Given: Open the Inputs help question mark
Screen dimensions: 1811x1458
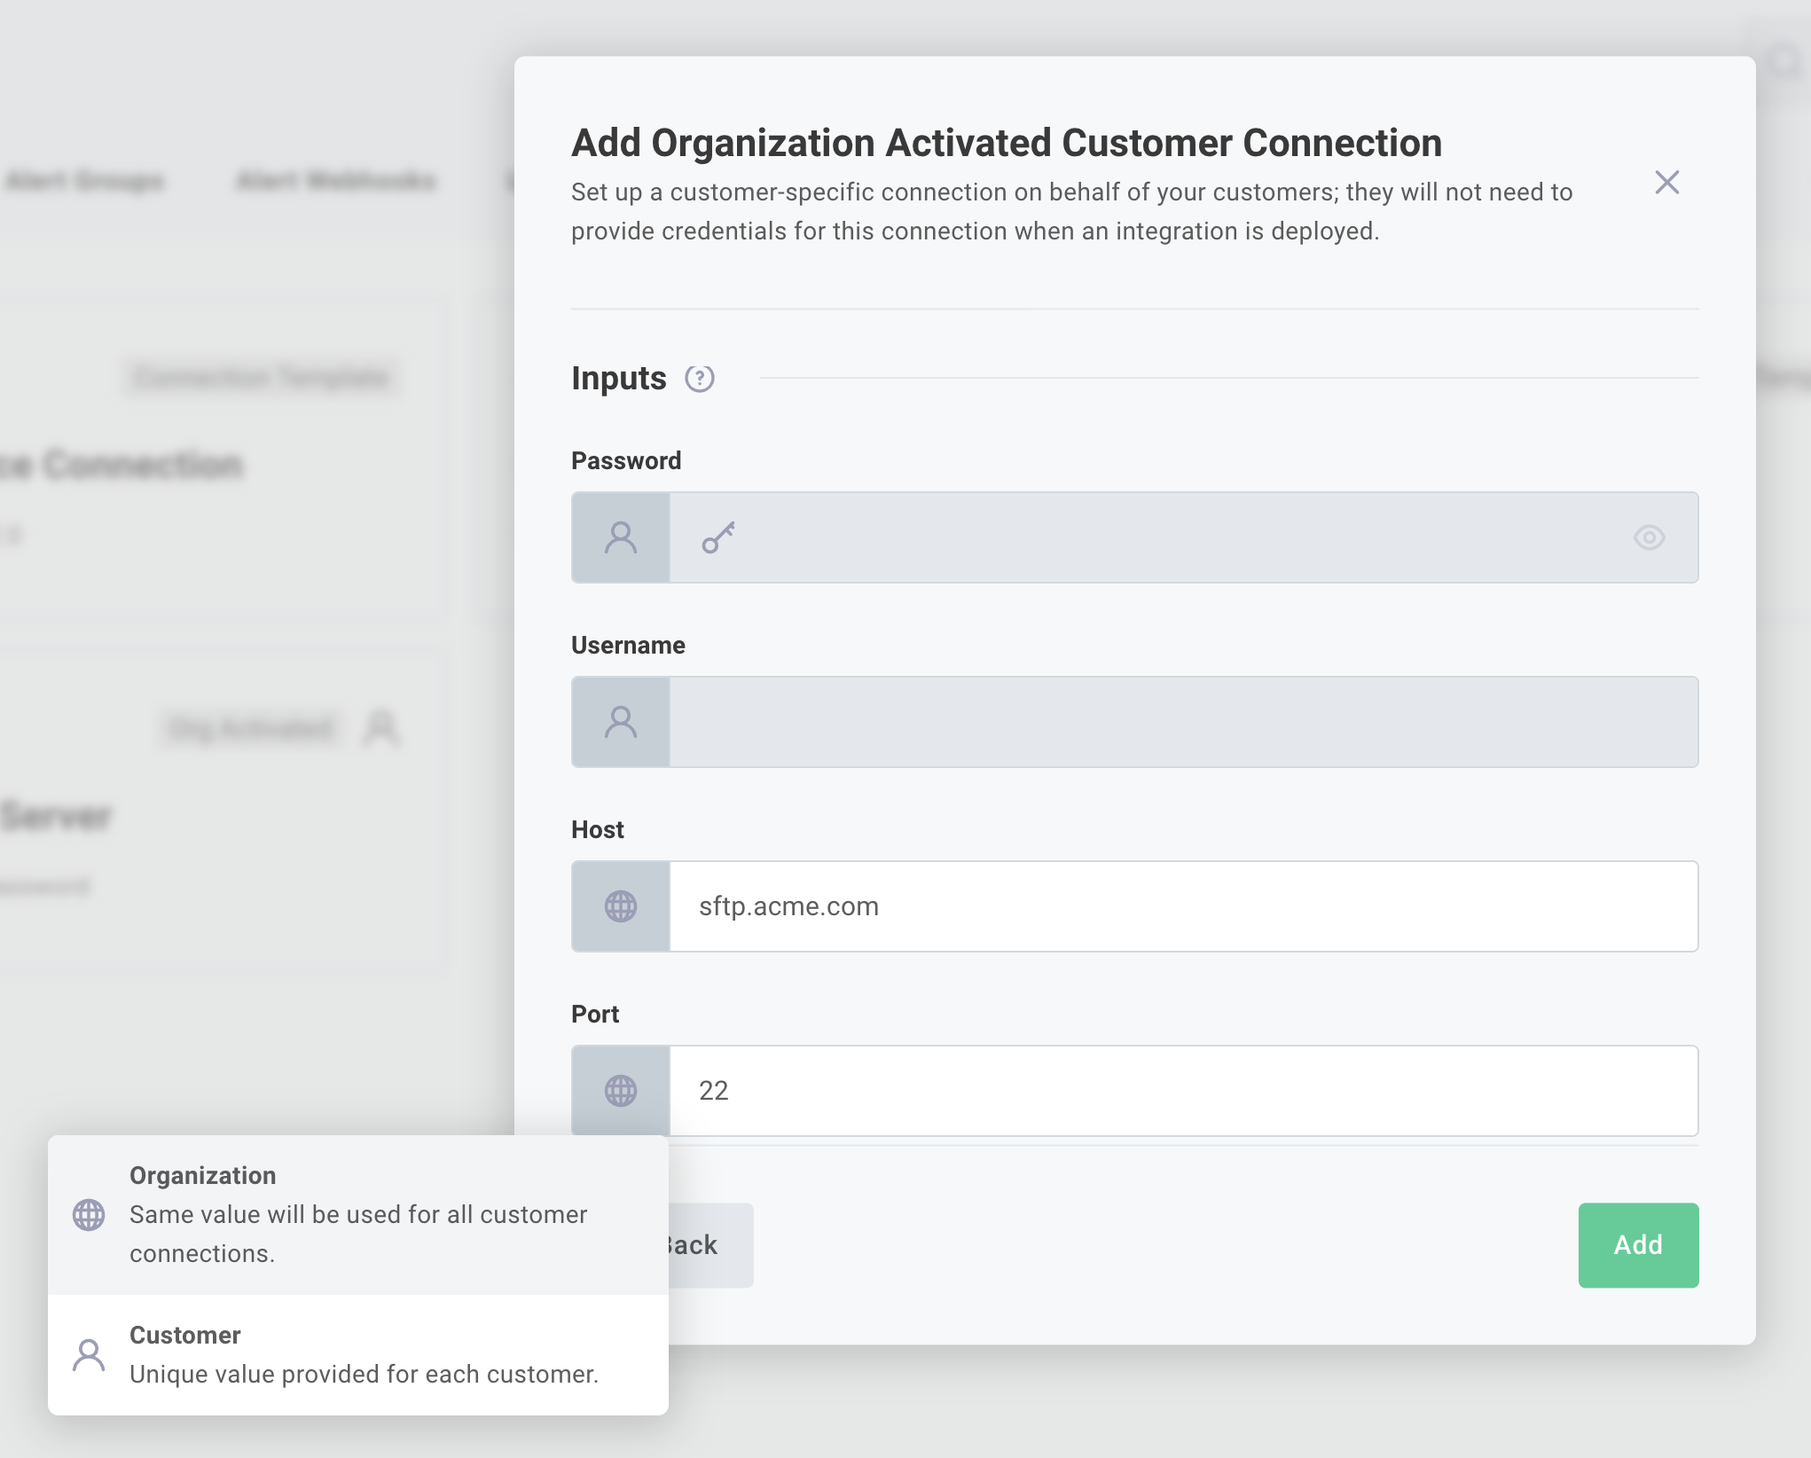Looking at the screenshot, I should (x=700, y=378).
